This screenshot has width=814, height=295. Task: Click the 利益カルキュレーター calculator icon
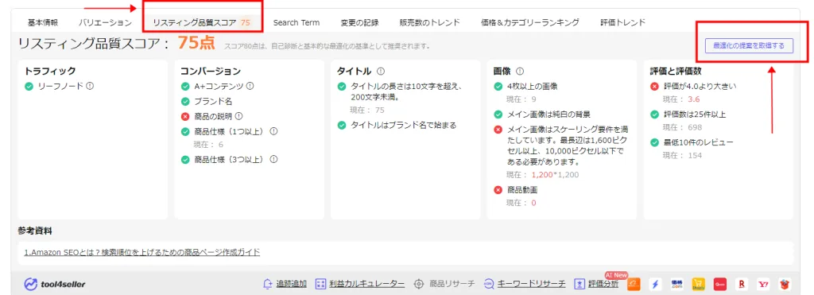coord(321,284)
